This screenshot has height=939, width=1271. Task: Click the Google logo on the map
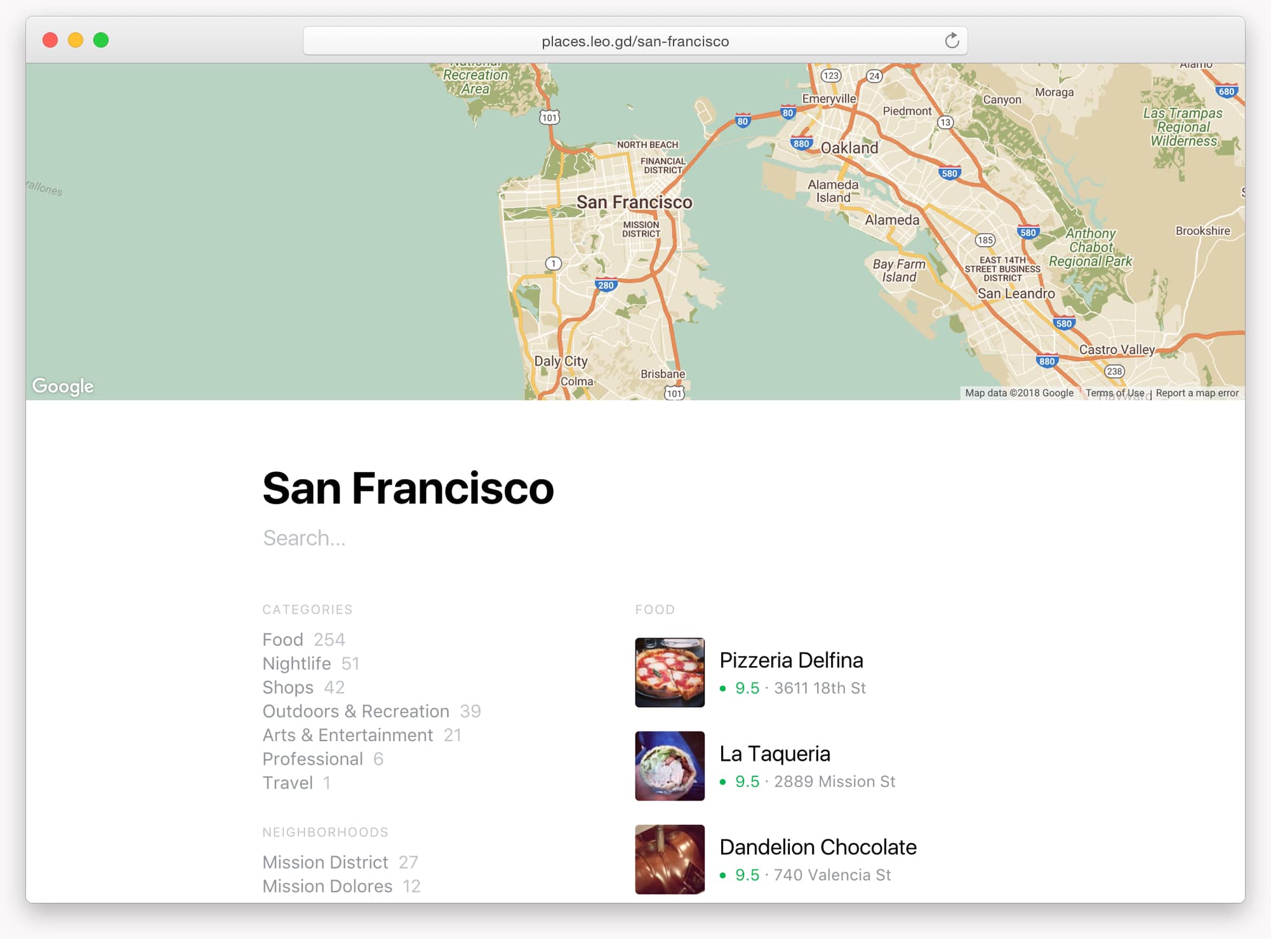62,385
